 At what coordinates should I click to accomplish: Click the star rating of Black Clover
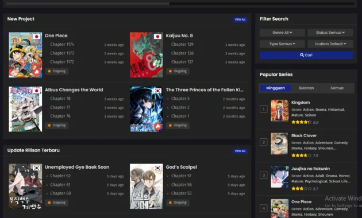(301, 155)
